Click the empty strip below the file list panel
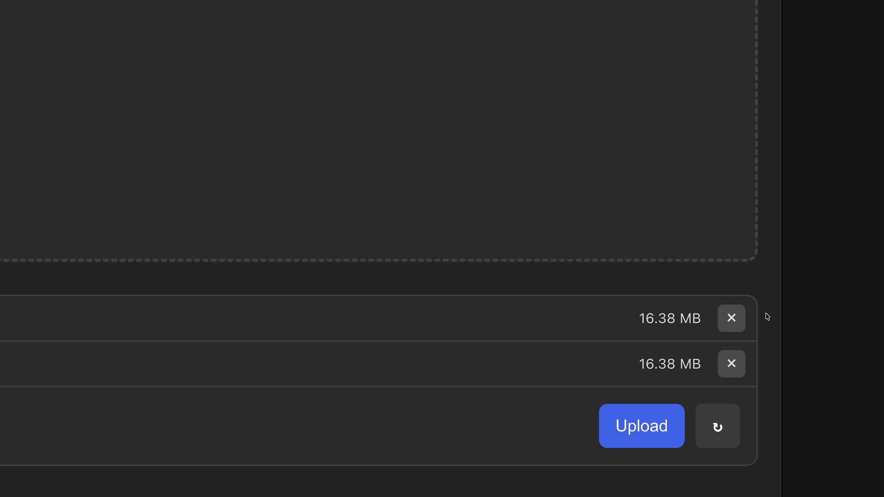The width and height of the screenshot is (884, 497). pos(368,481)
